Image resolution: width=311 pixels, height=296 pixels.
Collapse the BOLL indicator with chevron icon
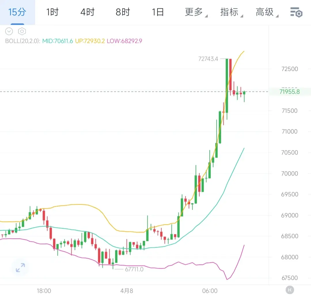9,31
